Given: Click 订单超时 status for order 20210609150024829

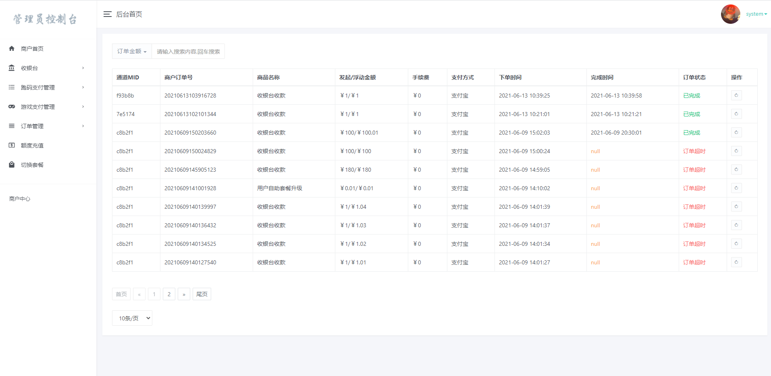Looking at the screenshot, I should pos(694,151).
